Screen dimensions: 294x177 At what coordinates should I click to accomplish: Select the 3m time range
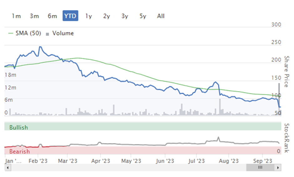34,16
